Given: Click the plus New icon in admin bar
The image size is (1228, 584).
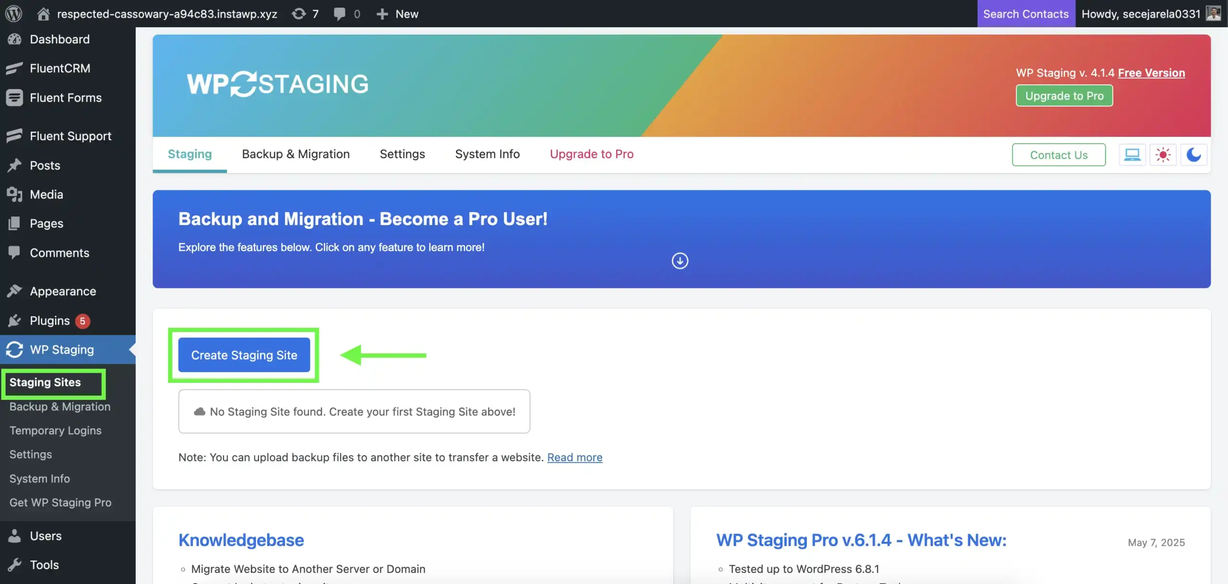Looking at the screenshot, I should [382, 14].
